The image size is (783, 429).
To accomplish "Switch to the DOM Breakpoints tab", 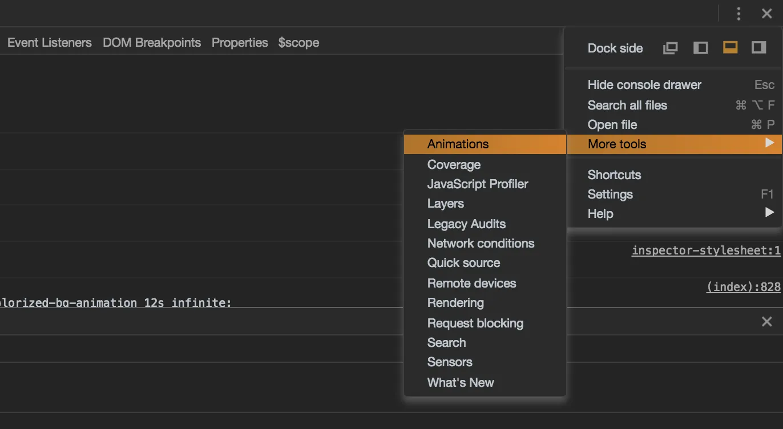I will [x=152, y=43].
